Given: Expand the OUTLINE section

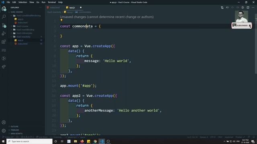Looking at the screenshot, I should coord(14,126).
